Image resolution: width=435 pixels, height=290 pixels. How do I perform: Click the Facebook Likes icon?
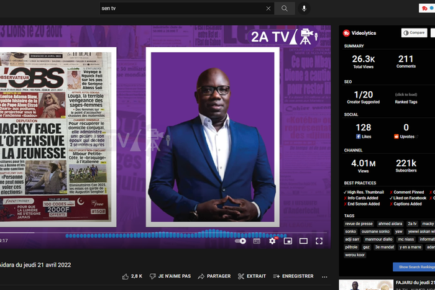[359, 137]
